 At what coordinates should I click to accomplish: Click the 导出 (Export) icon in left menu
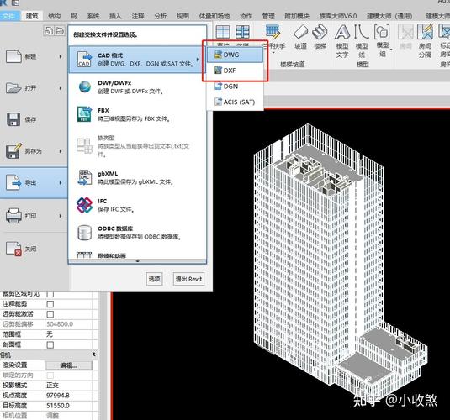coord(13,182)
